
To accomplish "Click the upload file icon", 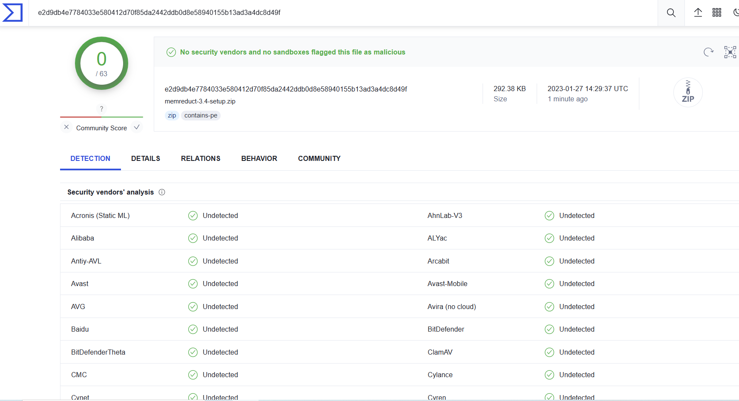I will click(x=698, y=13).
